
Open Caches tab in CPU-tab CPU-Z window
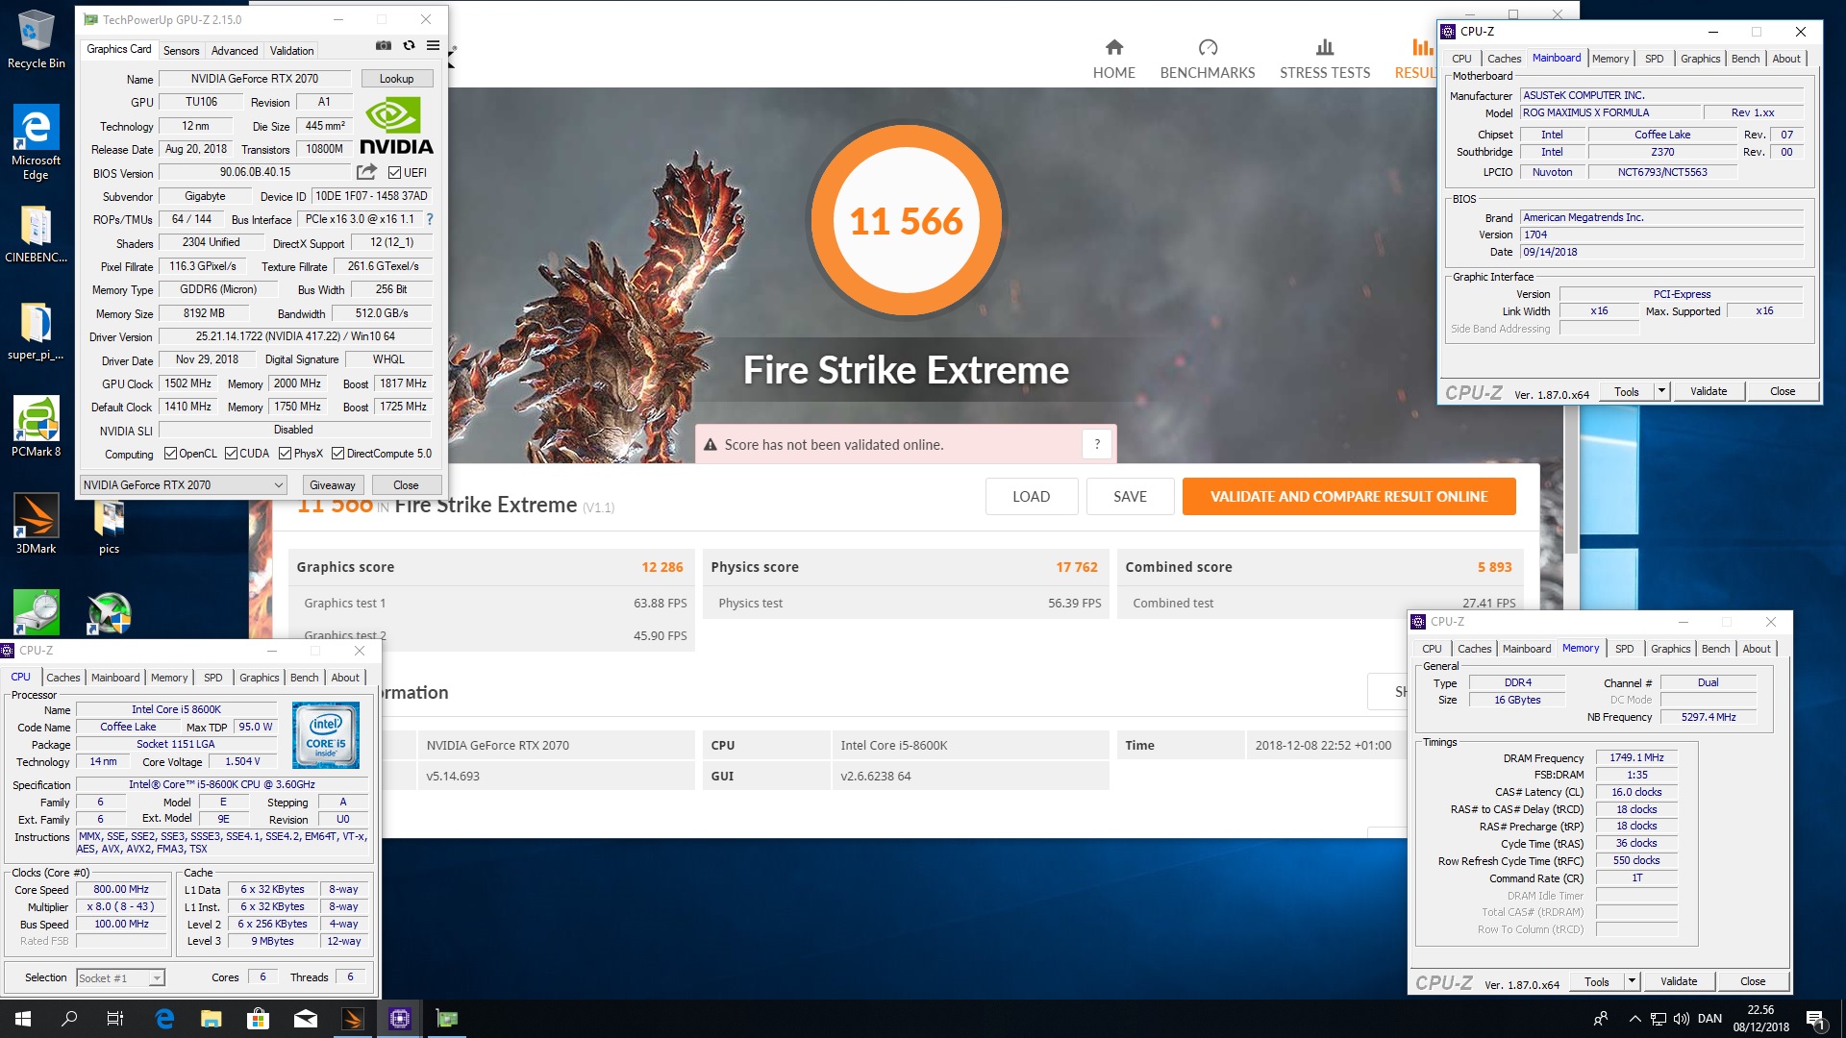63,678
